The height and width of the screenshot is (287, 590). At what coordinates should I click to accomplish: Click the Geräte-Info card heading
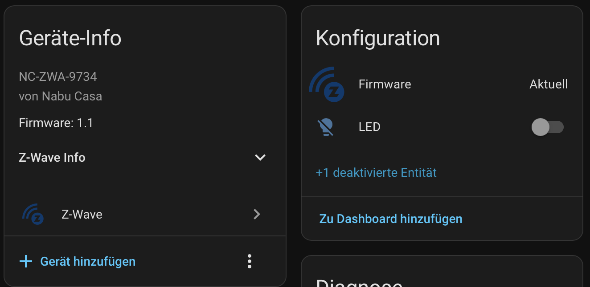(70, 38)
